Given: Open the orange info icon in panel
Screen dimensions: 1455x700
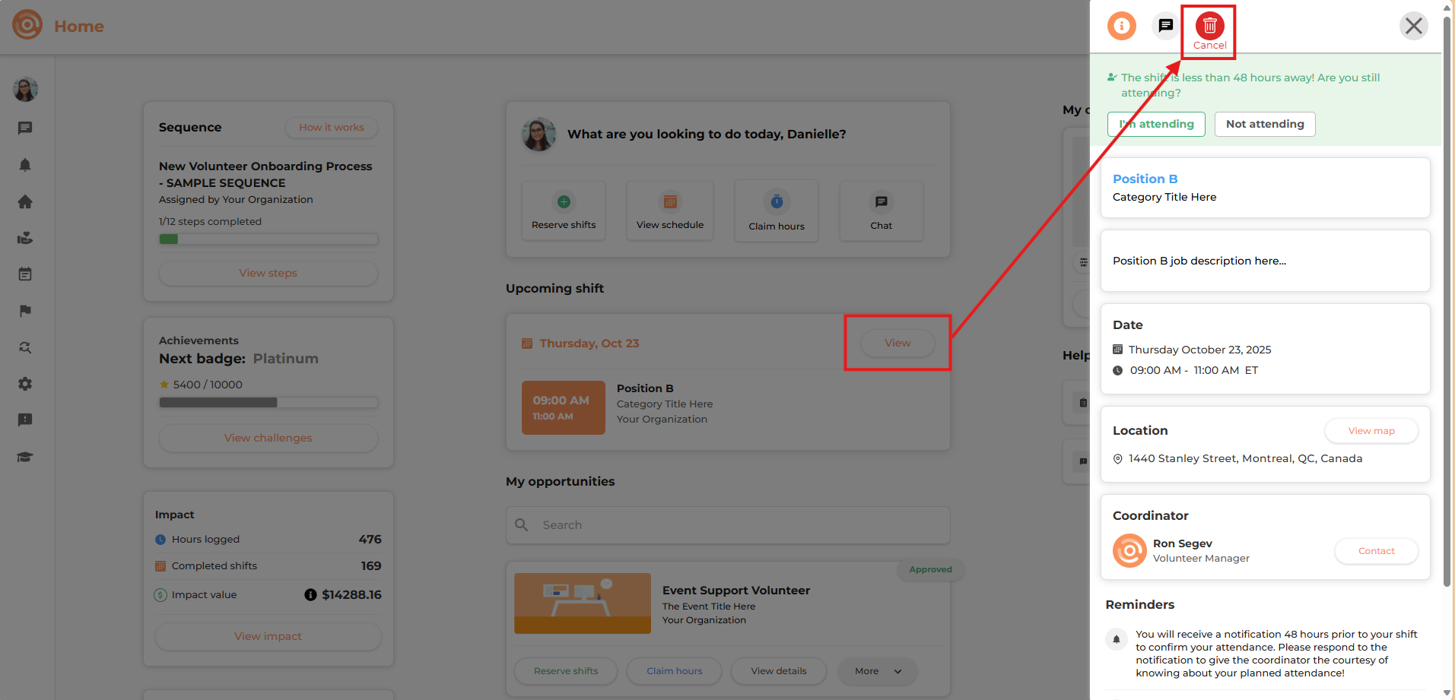Looking at the screenshot, I should (x=1121, y=26).
